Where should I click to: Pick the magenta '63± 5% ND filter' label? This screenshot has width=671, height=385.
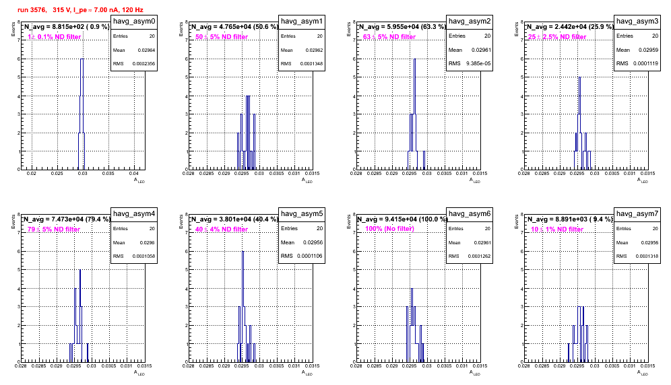pyautogui.click(x=389, y=37)
